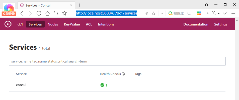239x100 pixels.
Task: Click the "1 total" services count
Action: tap(44, 48)
